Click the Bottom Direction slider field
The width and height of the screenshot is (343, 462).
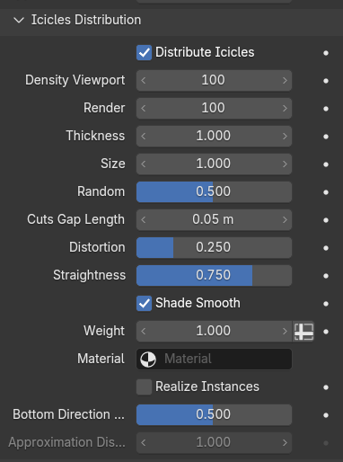pos(214,414)
